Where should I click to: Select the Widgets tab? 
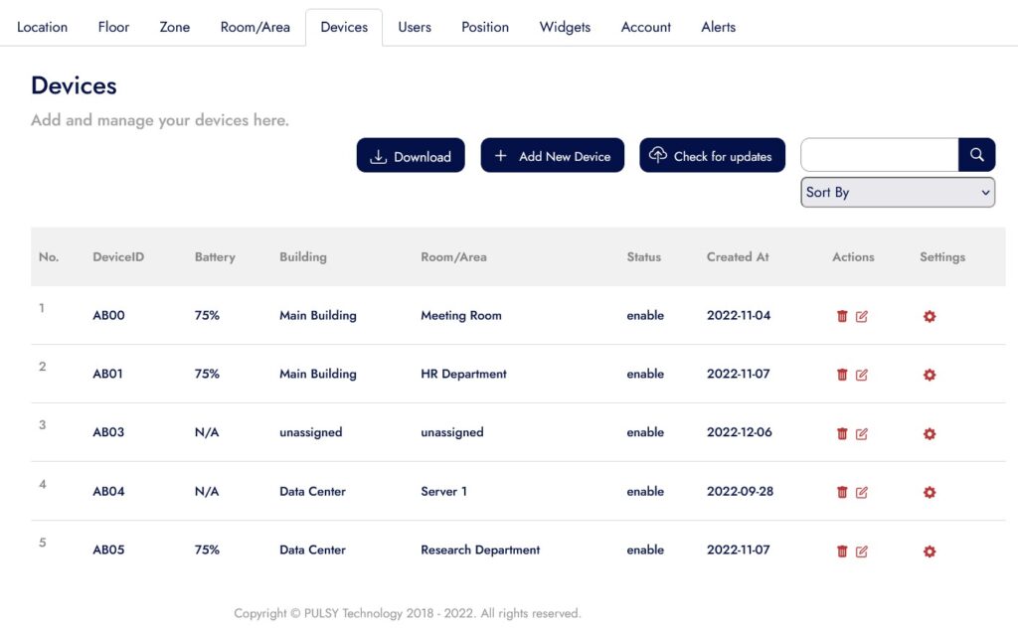(x=565, y=27)
